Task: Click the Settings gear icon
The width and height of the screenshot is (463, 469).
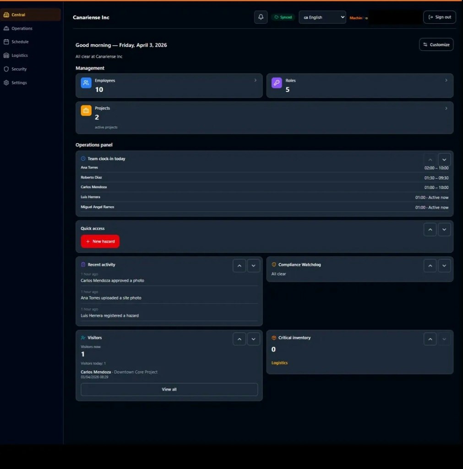Action: [6, 82]
